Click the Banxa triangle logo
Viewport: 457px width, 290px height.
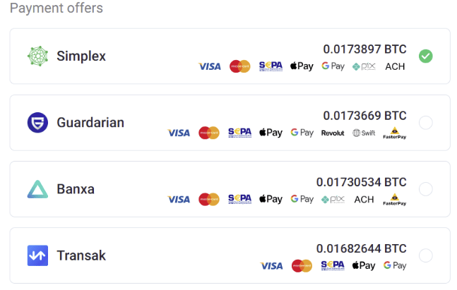point(37,189)
